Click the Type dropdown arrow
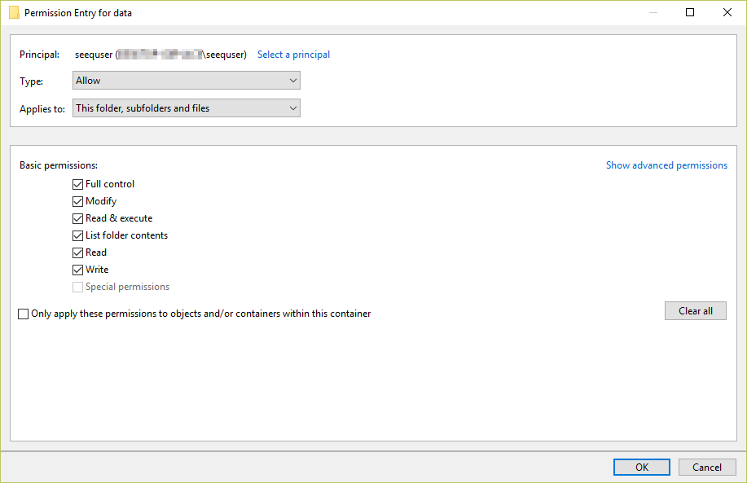Screen dimensions: 747x483 pos(292,80)
